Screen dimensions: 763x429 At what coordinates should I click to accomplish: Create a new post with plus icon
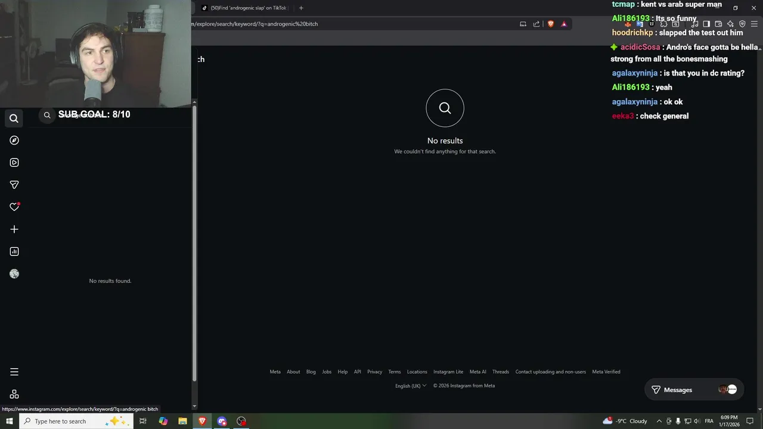pyautogui.click(x=14, y=229)
